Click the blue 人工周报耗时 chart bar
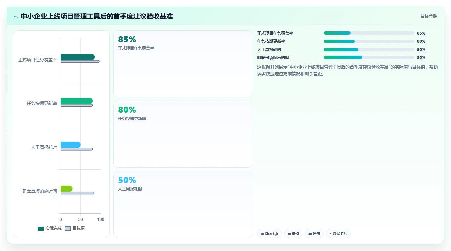This screenshot has width=451, height=251. pos(70,145)
